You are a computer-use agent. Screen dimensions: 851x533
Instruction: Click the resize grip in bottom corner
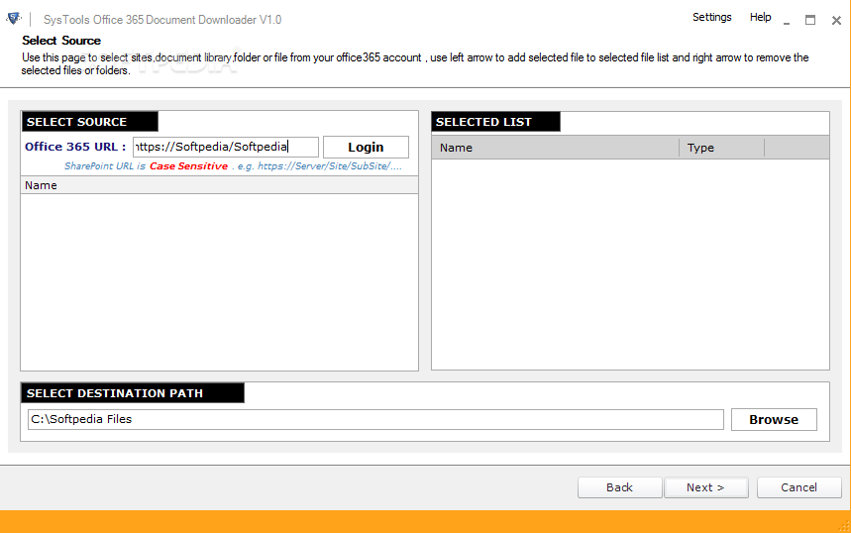coord(844,526)
